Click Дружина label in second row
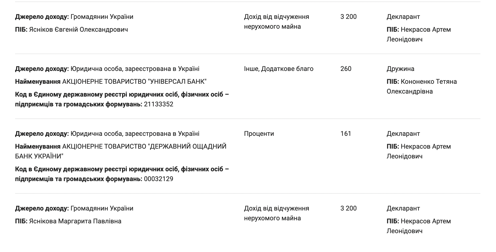The height and width of the screenshot is (252, 496). (x=400, y=69)
